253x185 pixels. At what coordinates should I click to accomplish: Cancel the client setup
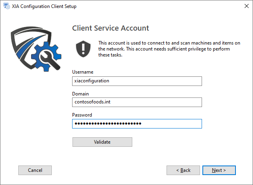pyautogui.click(x=35, y=170)
